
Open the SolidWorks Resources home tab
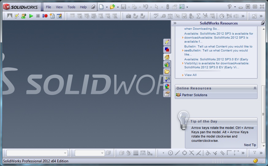click(x=167, y=57)
